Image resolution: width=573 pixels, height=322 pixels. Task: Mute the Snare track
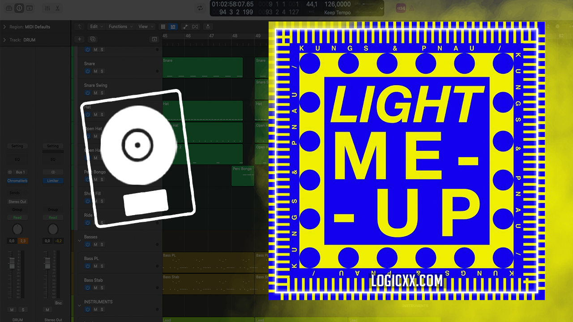click(x=95, y=72)
